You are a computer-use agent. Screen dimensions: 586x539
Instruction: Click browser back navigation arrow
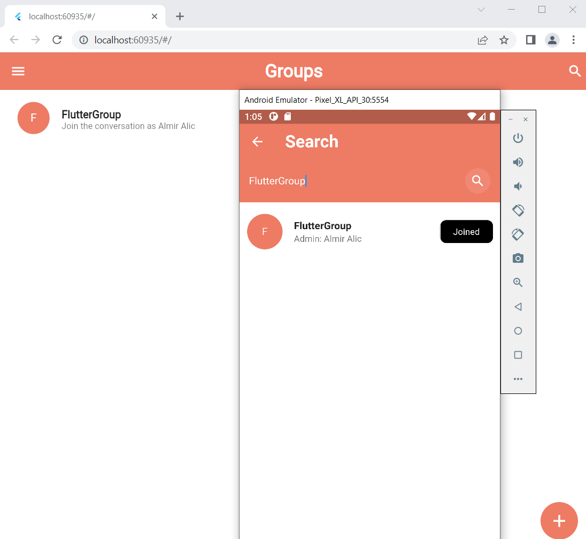14,40
